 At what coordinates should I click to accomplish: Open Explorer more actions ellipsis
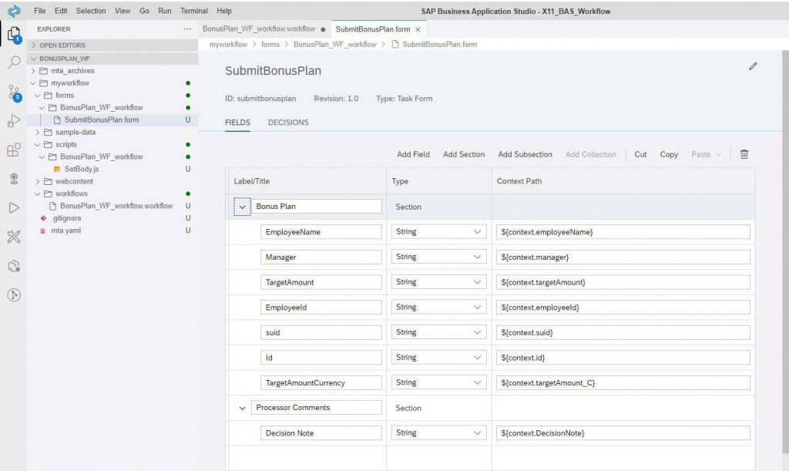[x=187, y=29]
